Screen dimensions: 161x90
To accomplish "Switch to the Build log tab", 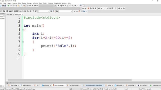I will pos(47,85).
